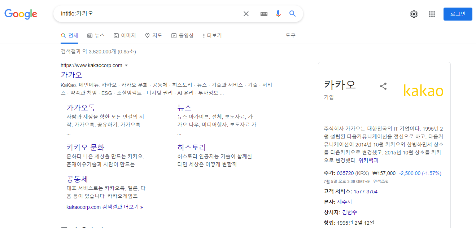476x228 pixels.
Task: Clear the search box with the X icon
Action: point(246,14)
